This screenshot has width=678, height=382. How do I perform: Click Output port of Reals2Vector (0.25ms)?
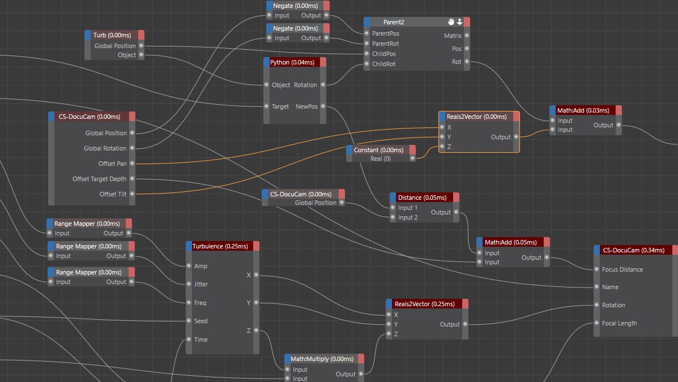pos(465,324)
